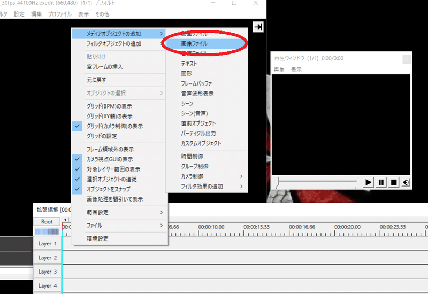Open グリッドの設定
428x294 pixels.
pyautogui.click(x=118, y=136)
